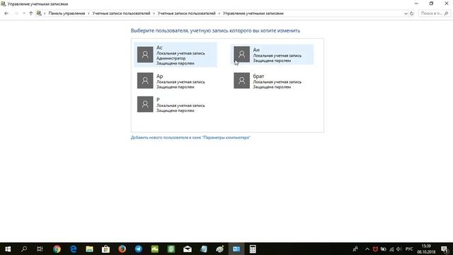Click the red antivirus icon in the tray

pos(375,249)
